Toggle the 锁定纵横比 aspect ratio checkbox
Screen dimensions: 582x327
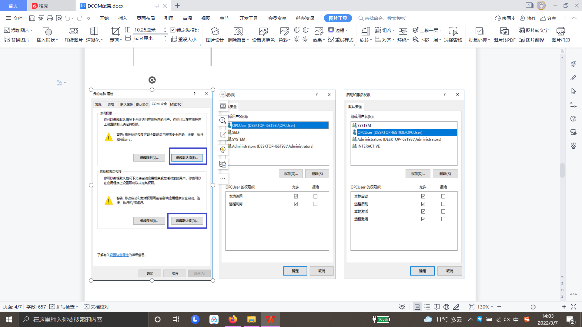(173, 30)
